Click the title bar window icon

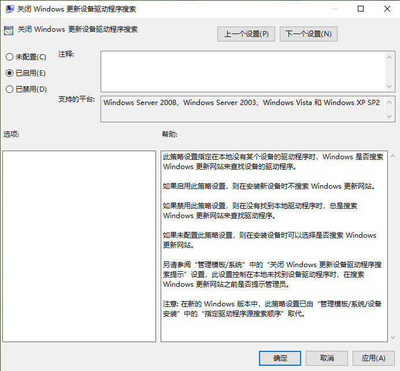click(x=9, y=9)
